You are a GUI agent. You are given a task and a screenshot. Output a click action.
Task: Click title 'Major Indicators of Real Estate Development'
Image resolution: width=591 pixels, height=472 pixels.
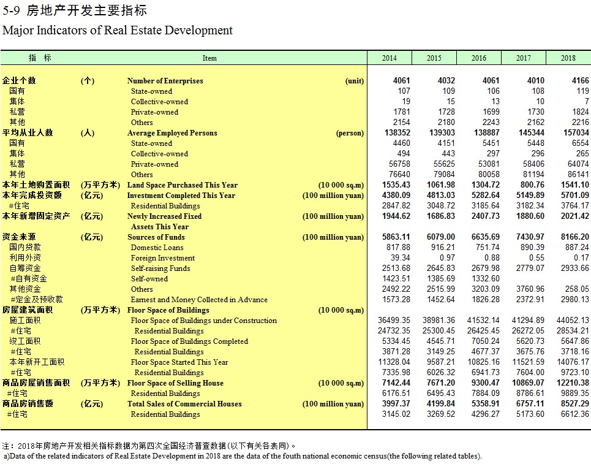tap(118, 30)
